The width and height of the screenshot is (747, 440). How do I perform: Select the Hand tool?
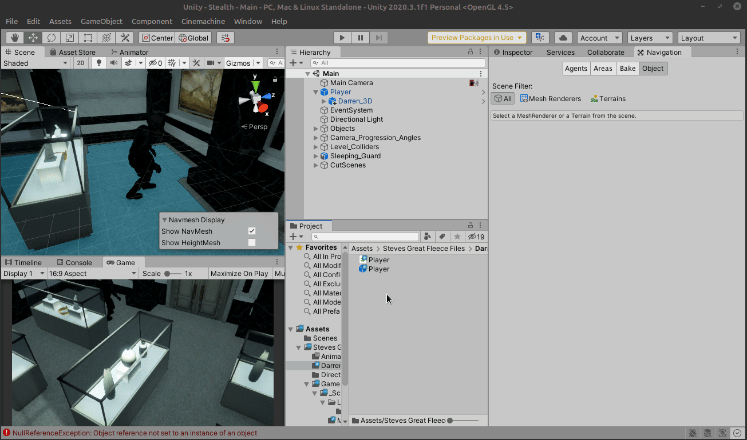pyautogui.click(x=15, y=38)
